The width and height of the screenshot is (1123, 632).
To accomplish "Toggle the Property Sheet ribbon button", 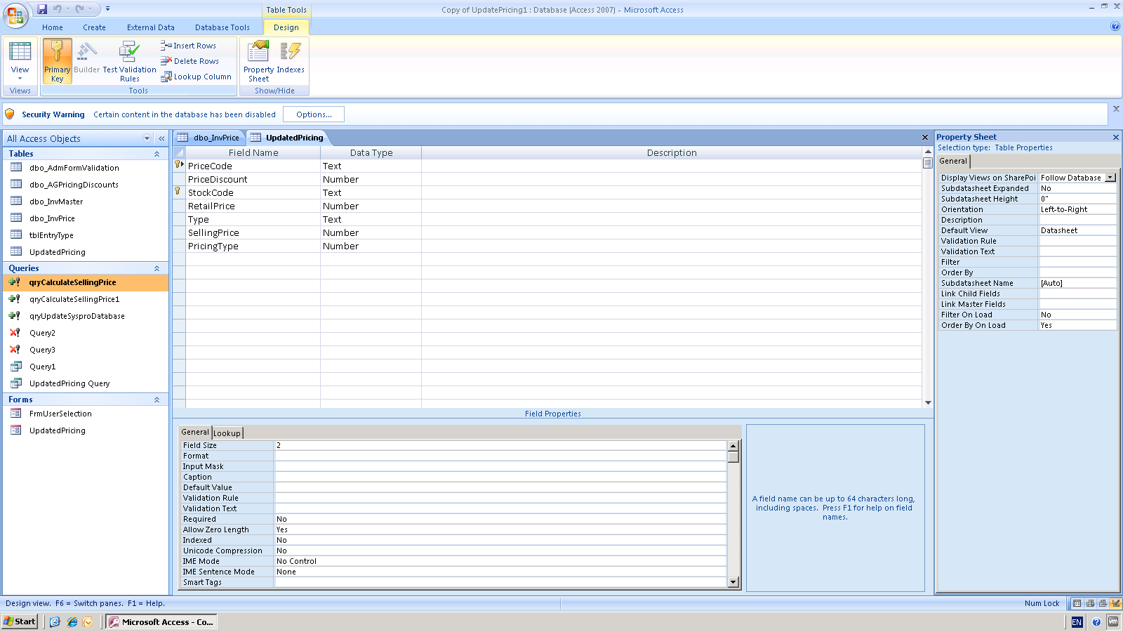I will coord(258,61).
